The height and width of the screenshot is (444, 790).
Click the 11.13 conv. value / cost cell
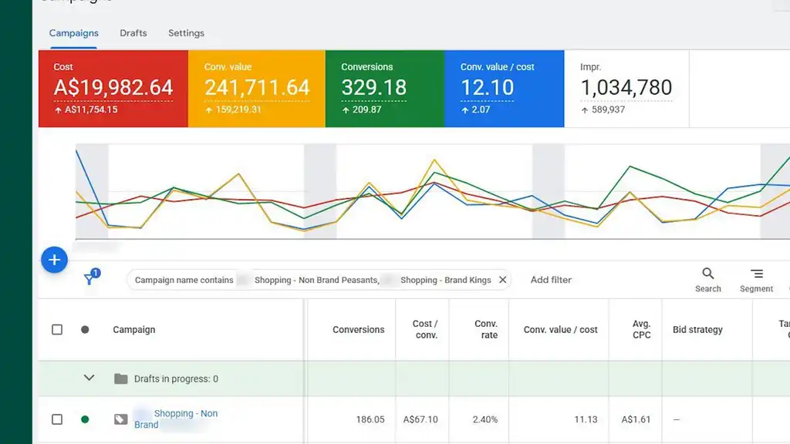click(x=586, y=419)
